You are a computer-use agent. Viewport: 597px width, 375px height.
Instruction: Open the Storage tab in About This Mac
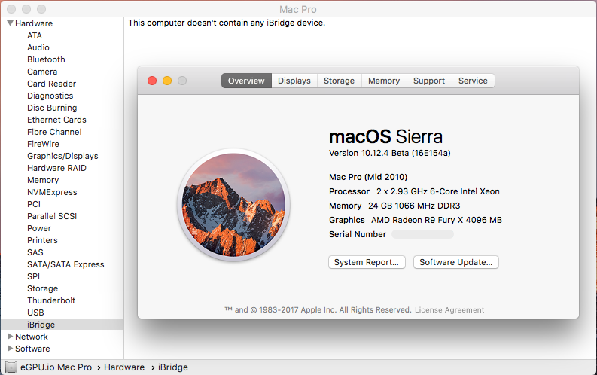(x=339, y=81)
